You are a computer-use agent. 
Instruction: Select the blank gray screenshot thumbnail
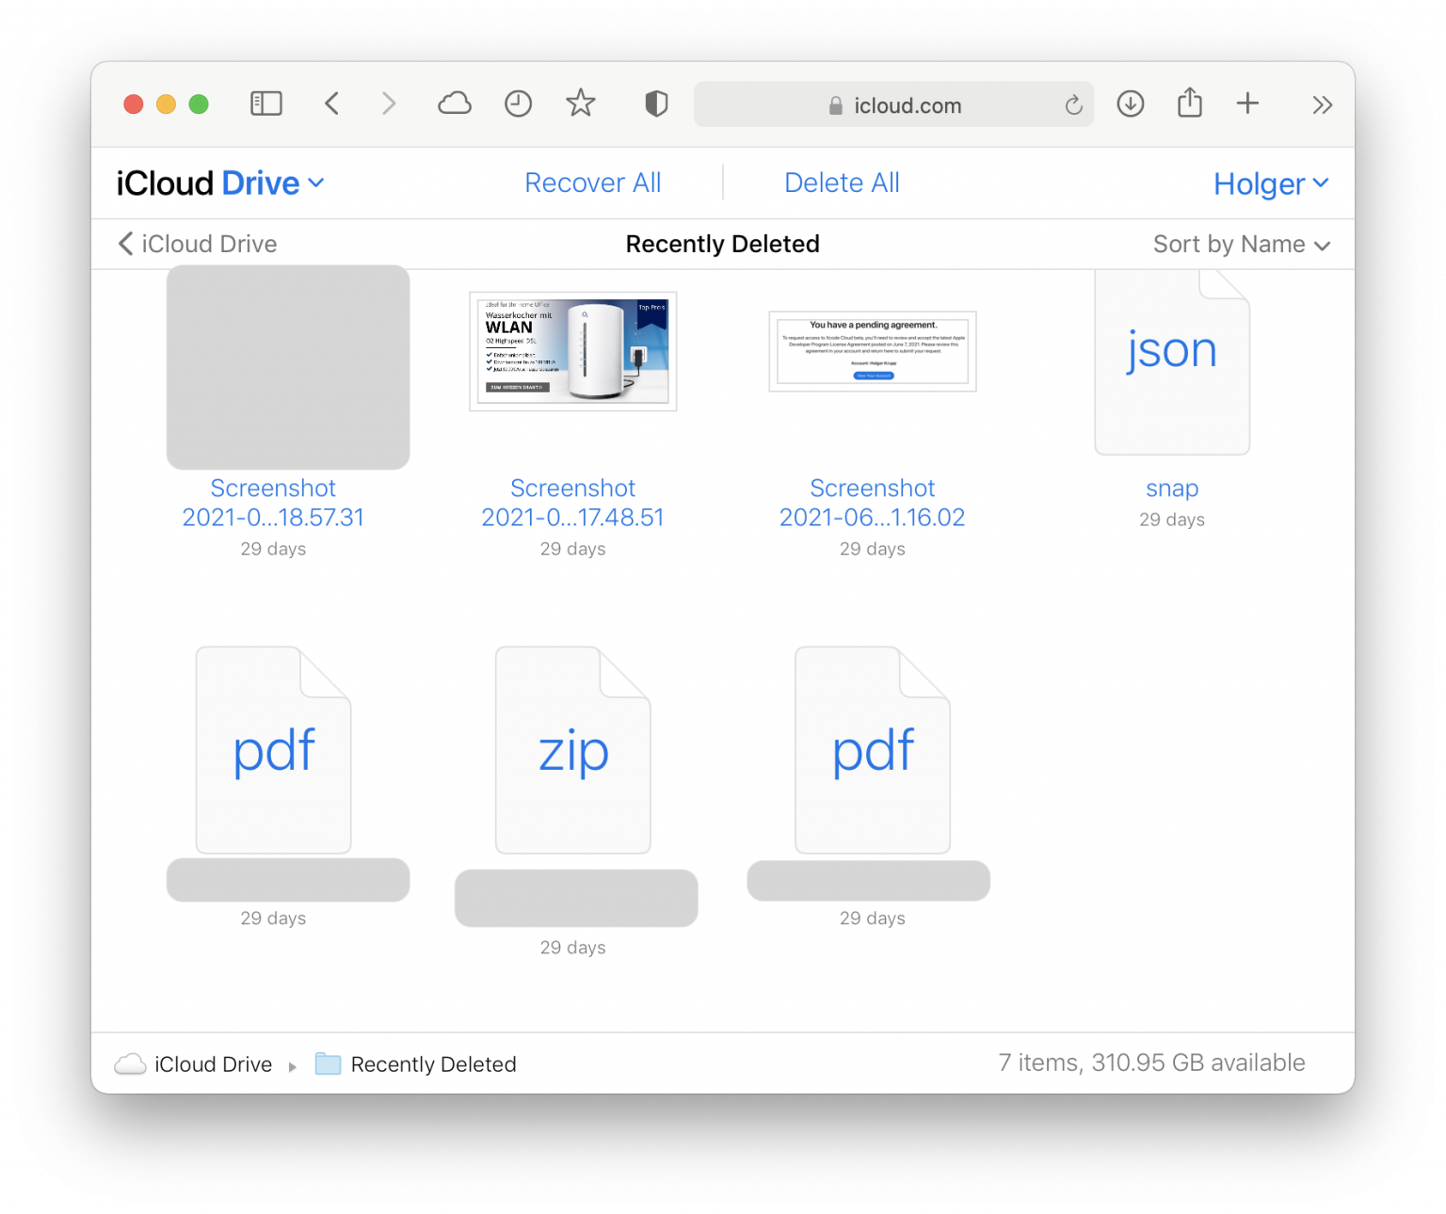pos(288,367)
